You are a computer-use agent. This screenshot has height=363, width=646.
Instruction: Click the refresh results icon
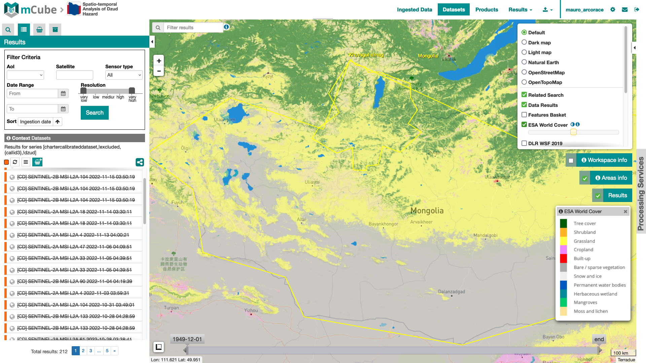coord(15,162)
